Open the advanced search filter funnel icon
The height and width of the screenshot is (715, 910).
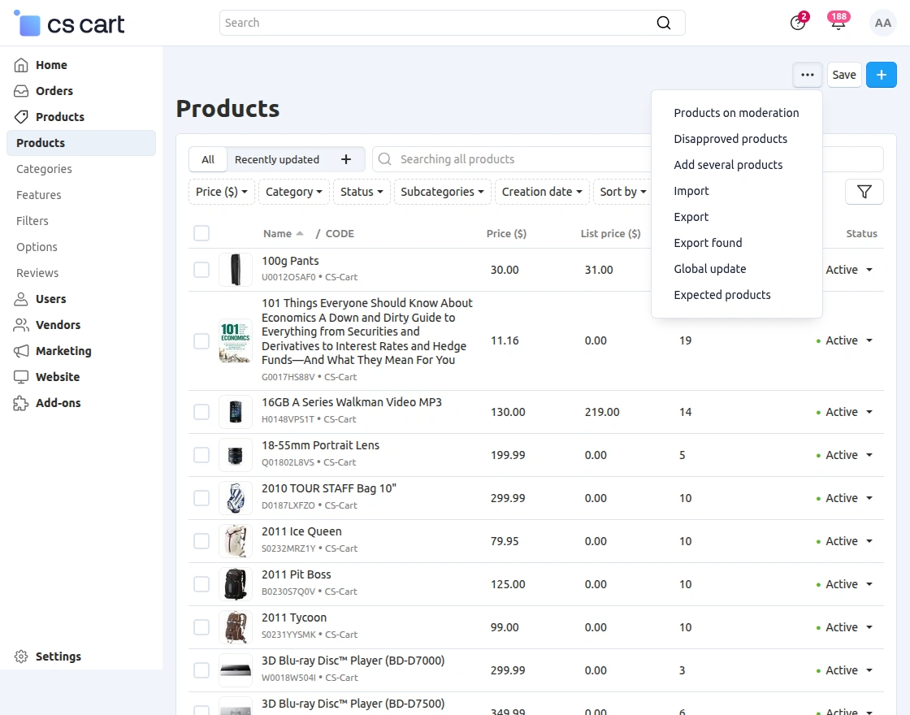point(864,192)
